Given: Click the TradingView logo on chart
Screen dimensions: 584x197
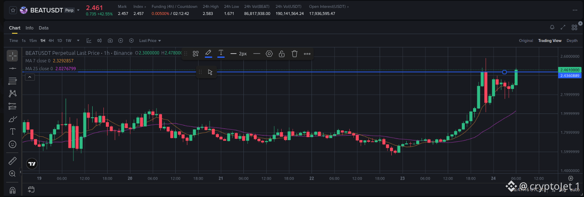Looking at the screenshot, I should (x=32, y=164).
